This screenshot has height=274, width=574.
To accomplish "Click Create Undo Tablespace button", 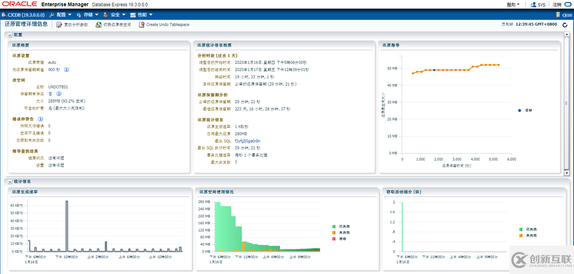I will coord(164,25).
